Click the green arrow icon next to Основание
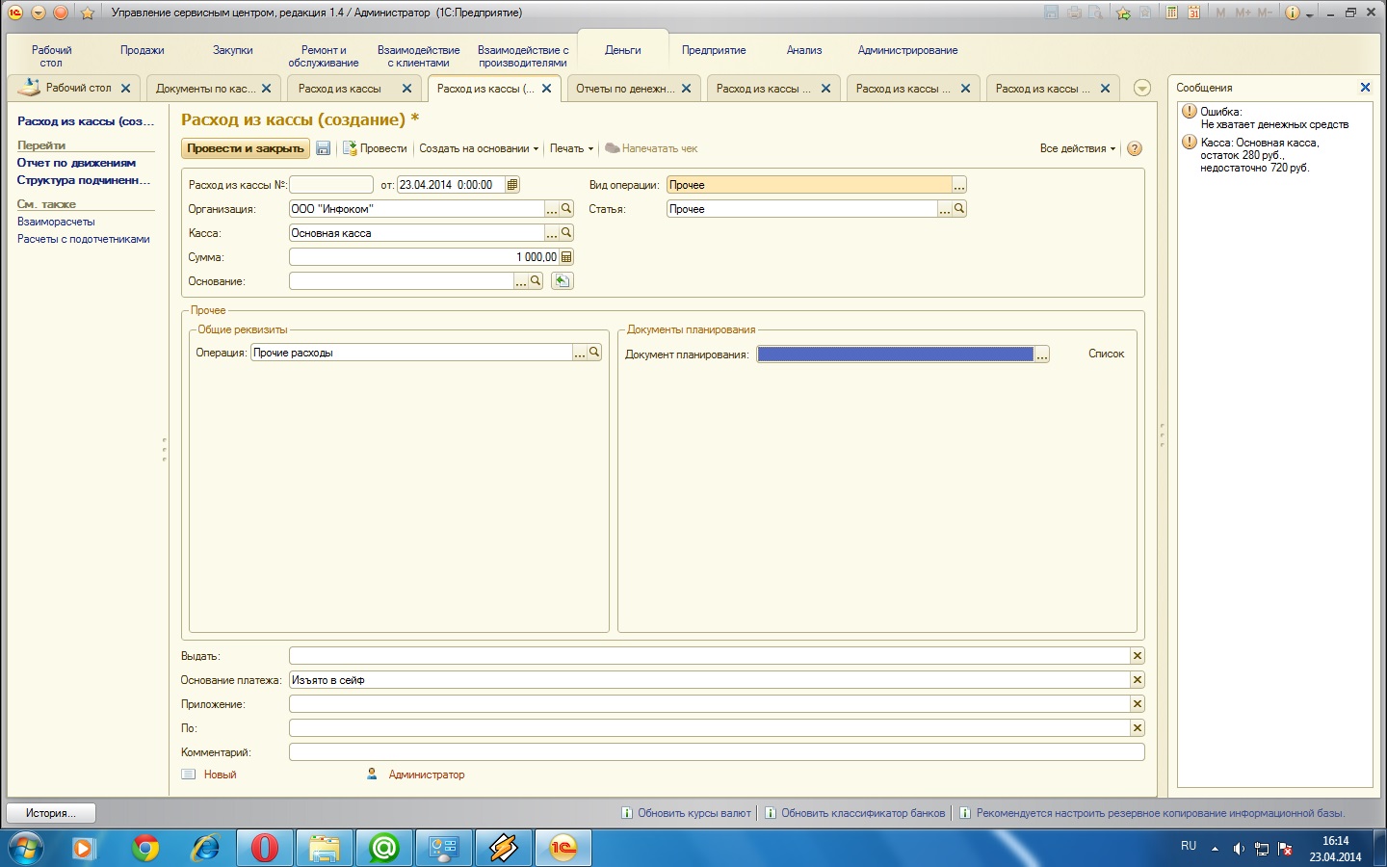This screenshot has height=867, width=1387. click(x=563, y=281)
